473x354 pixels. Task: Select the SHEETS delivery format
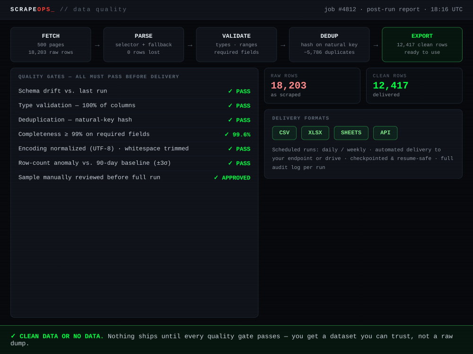click(x=351, y=133)
